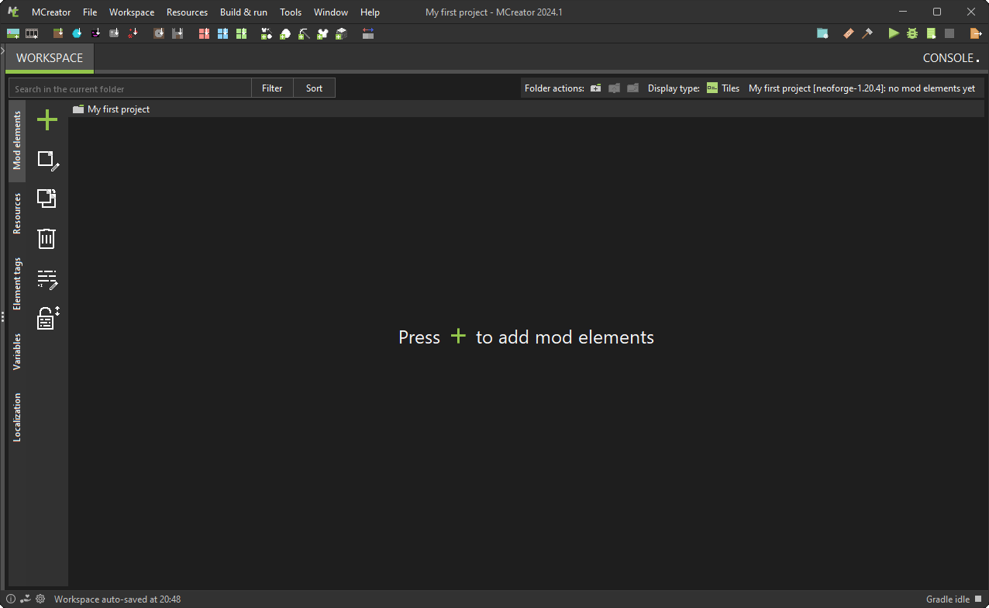Open the Sort dropdown
Image resolution: width=989 pixels, height=608 pixels.
314,88
